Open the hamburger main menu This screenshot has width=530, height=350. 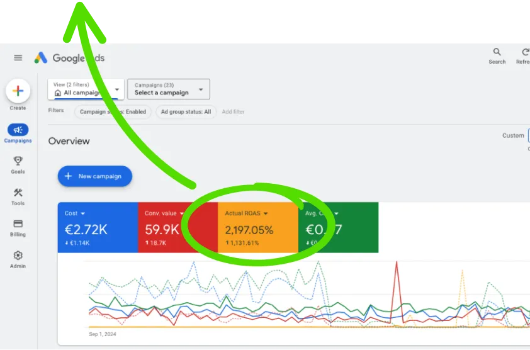pyautogui.click(x=18, y=58)
